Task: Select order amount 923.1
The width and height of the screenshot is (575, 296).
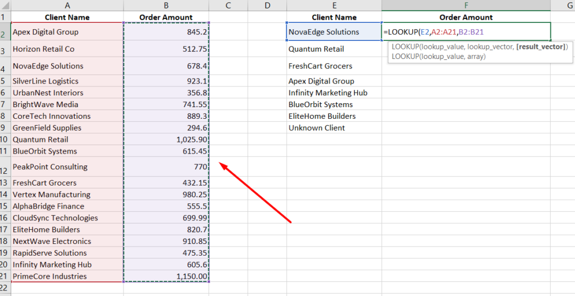Action: tap(166, 81)
